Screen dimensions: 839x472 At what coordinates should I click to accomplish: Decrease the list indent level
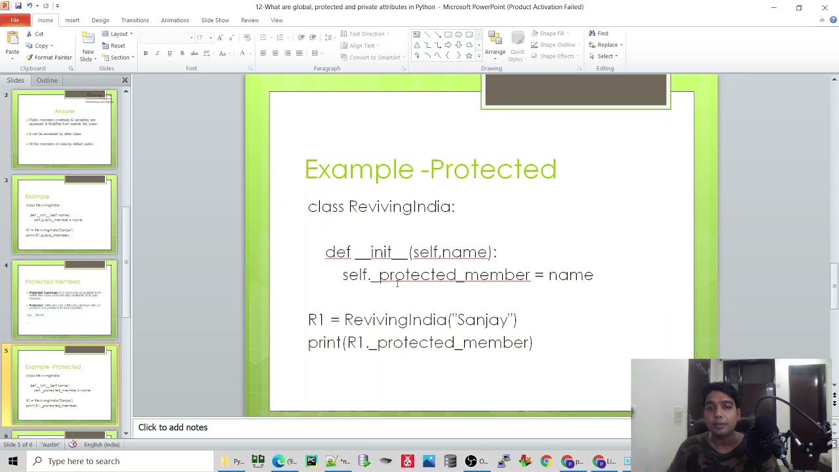coord(301,37)
